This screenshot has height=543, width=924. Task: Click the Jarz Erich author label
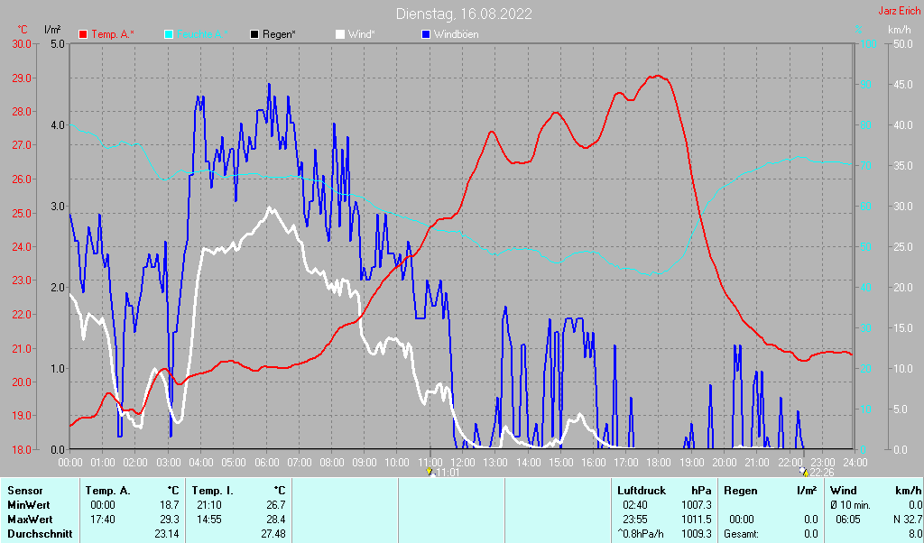pyautogui.click(x=899, y=12)
